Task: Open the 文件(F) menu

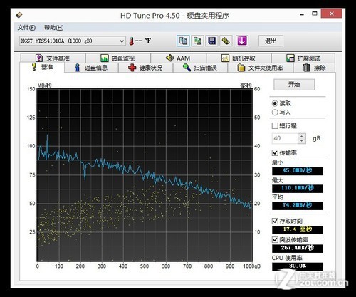Action: [x=26, y=28]
